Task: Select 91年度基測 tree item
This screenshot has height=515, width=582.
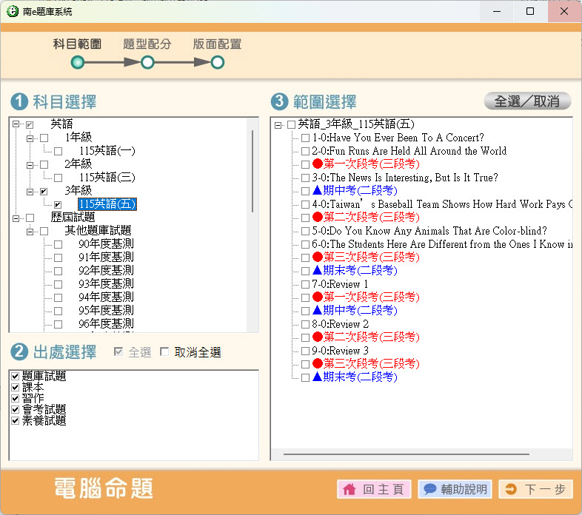Action: tap(106, 257)
